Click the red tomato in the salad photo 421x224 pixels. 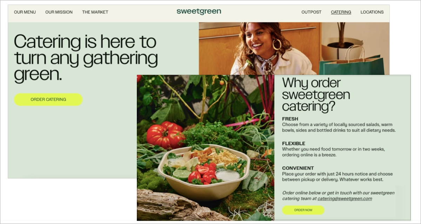point(166,135)
